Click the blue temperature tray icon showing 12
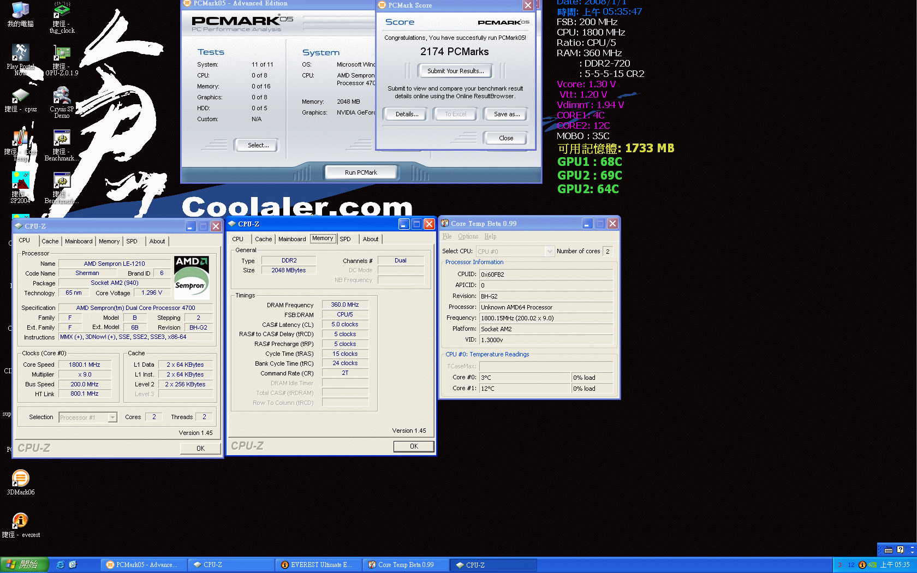Image resolution: width=917 pixels, height=573 pixels. 851,565
